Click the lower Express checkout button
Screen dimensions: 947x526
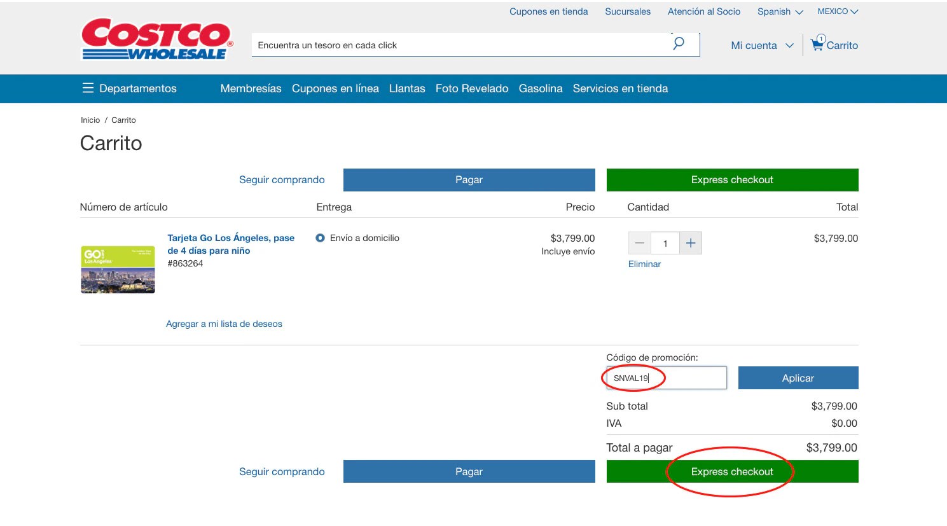[x=733, y=471]
